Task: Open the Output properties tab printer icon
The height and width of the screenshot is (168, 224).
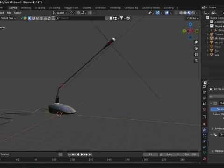Action: (204, 92)
